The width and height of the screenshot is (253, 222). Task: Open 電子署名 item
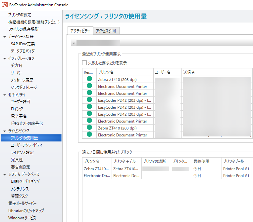click(x=19, y=116)
